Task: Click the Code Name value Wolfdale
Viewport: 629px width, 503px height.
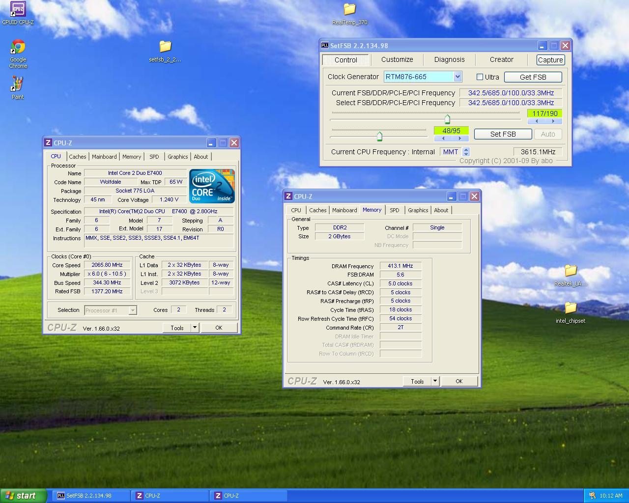Action: 111,182
